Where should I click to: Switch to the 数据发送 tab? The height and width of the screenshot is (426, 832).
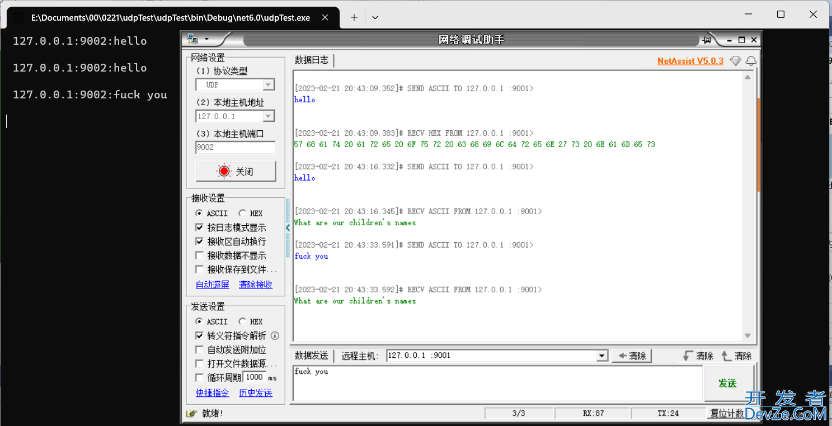tap(312, 356)
